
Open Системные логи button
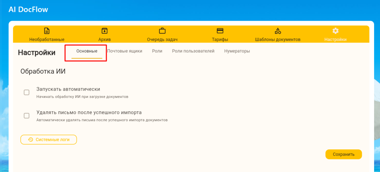click(49, 139)
